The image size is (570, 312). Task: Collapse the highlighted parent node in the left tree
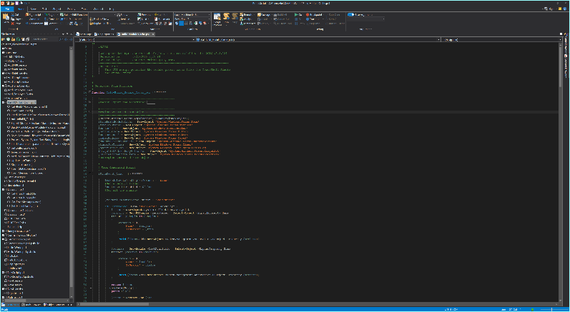tap(3, 102)
